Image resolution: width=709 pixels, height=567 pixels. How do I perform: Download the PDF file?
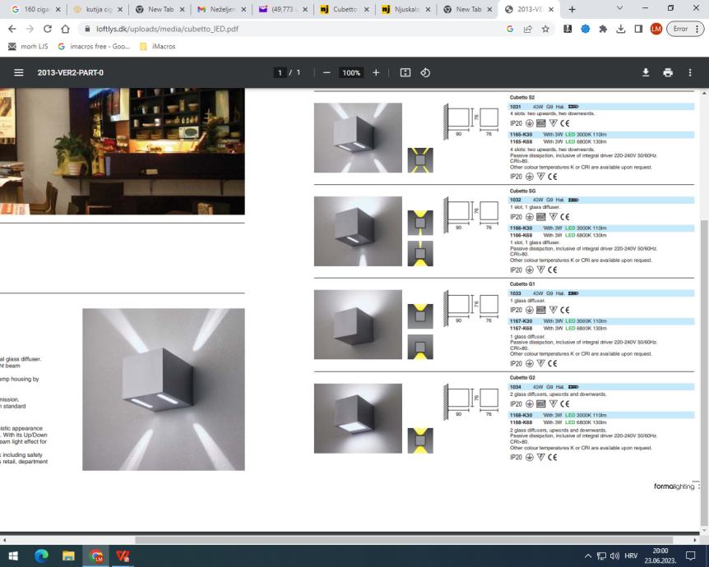tap(646, 72)
